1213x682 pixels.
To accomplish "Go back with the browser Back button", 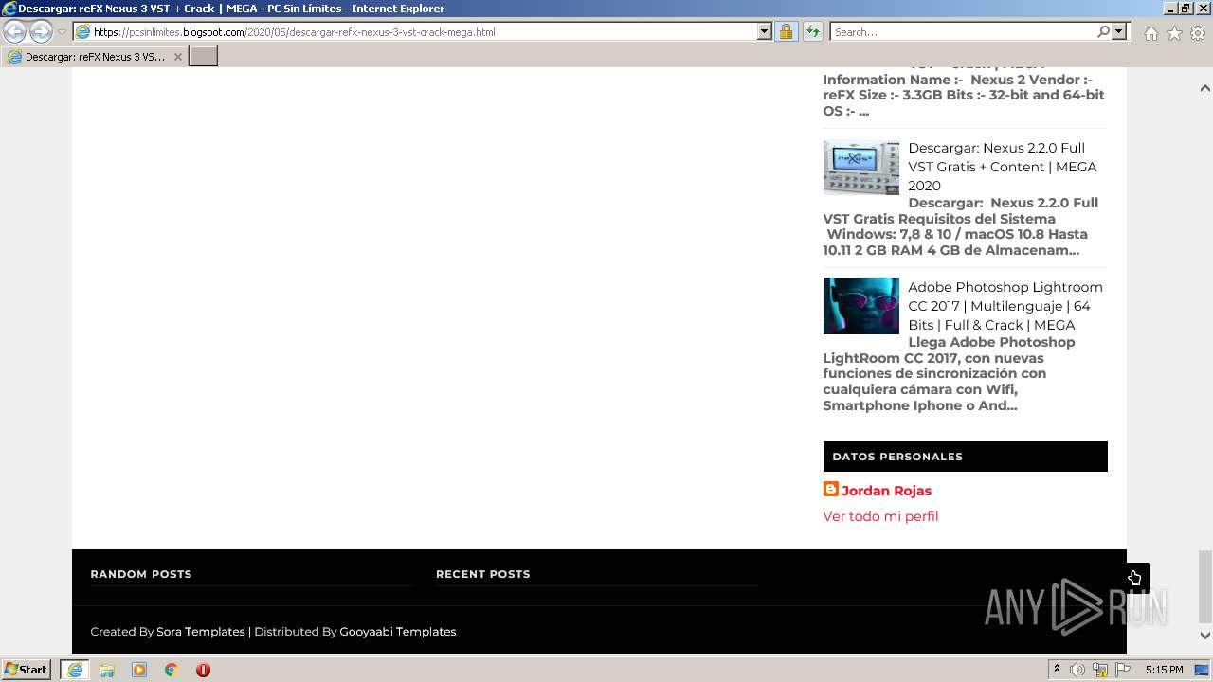I will [15, 32].
